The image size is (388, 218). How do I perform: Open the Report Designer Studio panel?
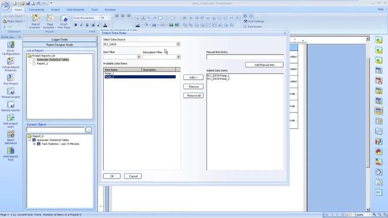point(59,45)
